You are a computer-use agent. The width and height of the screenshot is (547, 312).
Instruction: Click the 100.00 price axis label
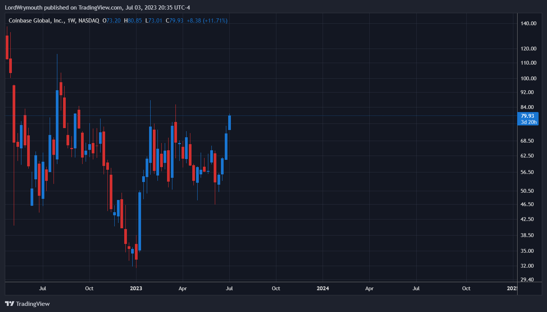529,78
